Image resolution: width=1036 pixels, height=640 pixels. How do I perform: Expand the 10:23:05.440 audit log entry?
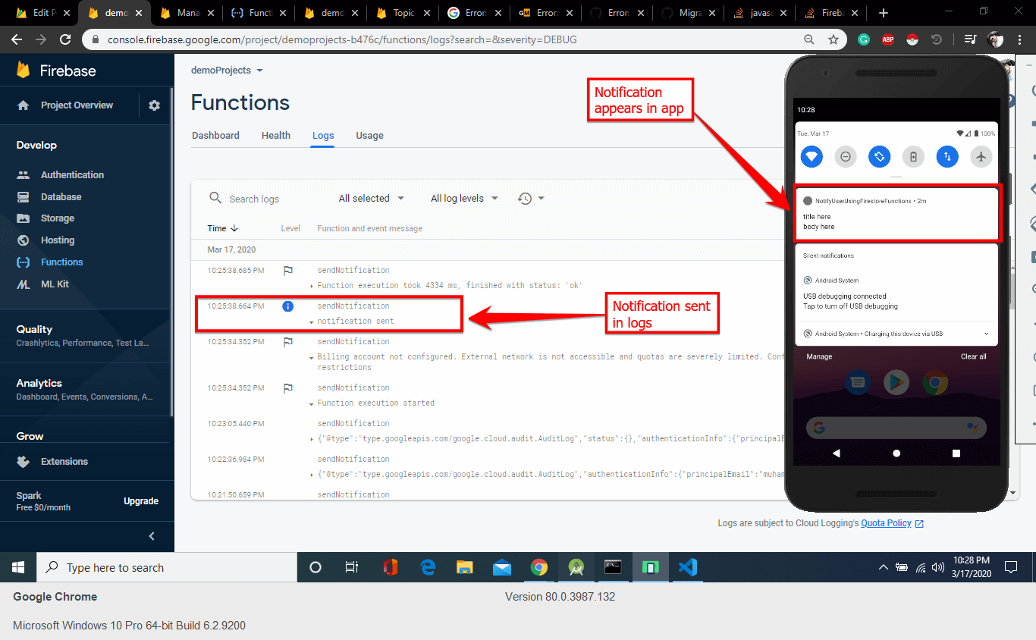click(312, 439)
